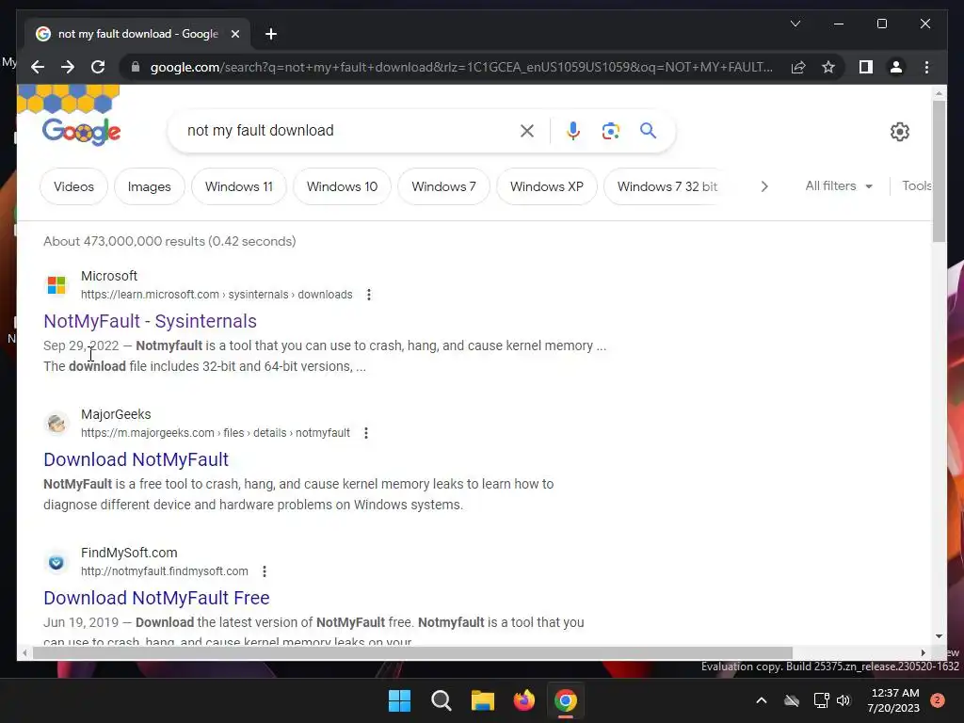Apply the Windows 10 filter chip

[x=342, y=186]
